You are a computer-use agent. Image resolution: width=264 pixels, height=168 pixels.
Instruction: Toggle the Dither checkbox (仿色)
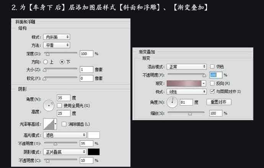[x=212, y=67]
